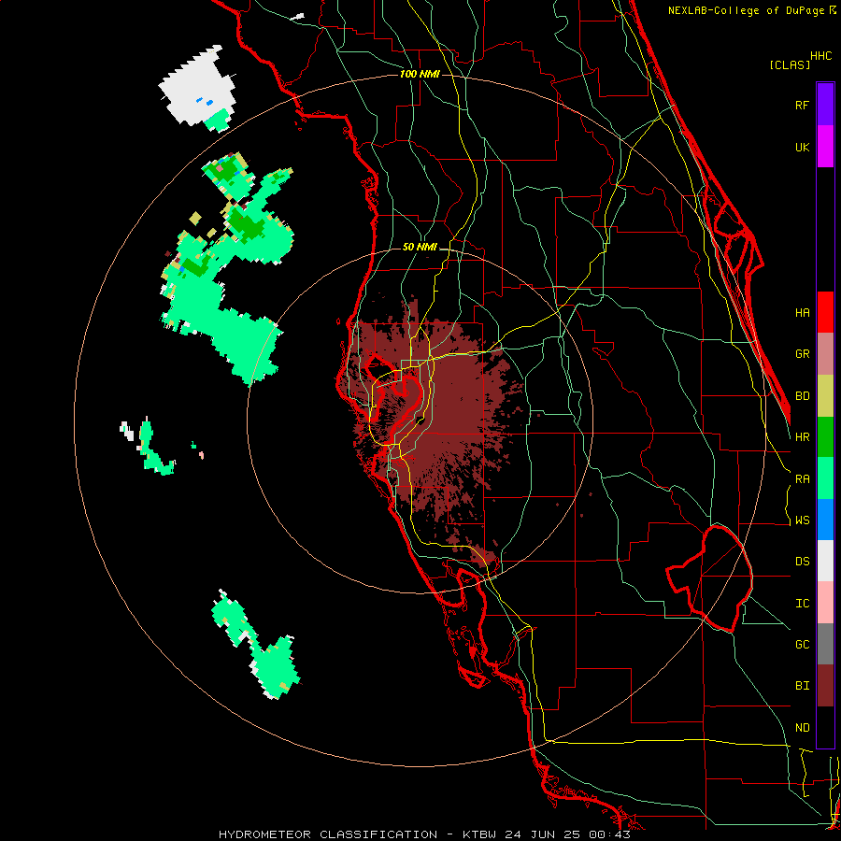Click the GC legend label
Screen dimensions: 841x841
click(x=802, y=645)
